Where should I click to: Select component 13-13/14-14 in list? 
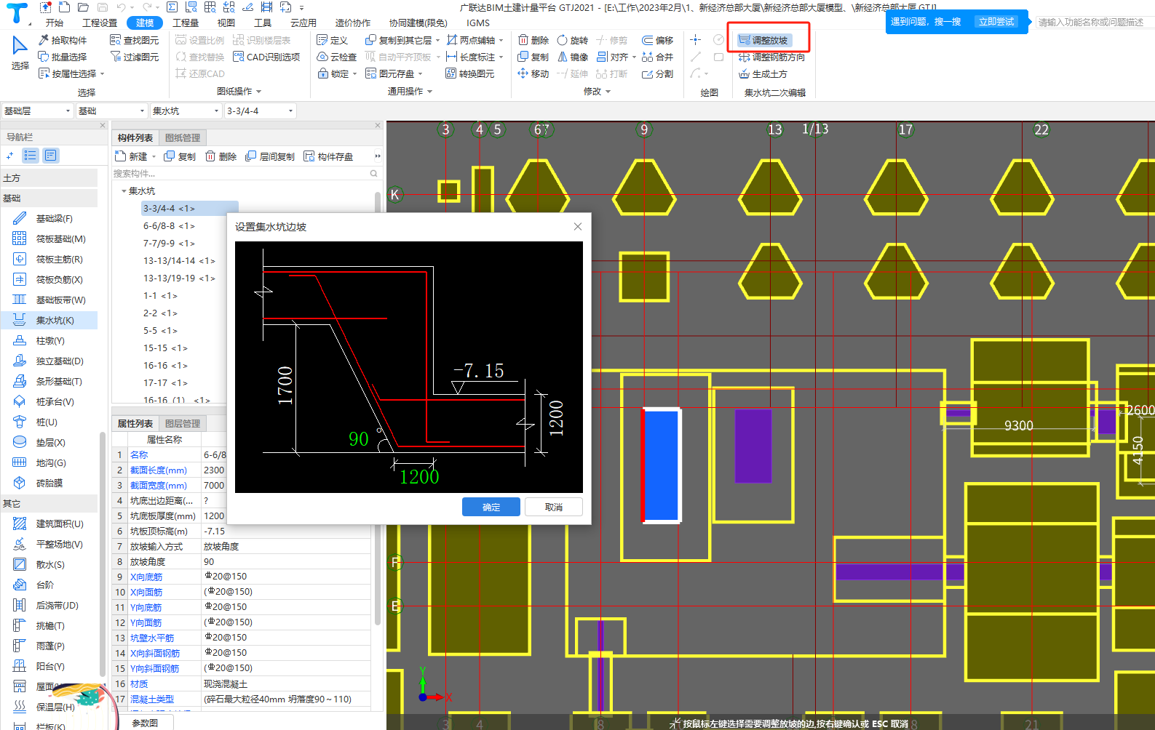click(x=179, y=261)
